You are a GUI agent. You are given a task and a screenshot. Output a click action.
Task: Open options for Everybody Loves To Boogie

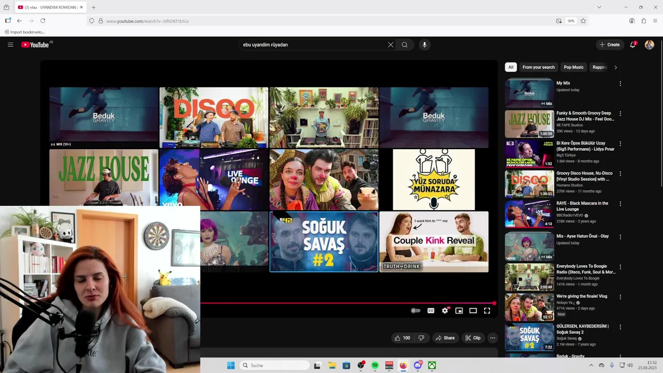coord(620,267)
